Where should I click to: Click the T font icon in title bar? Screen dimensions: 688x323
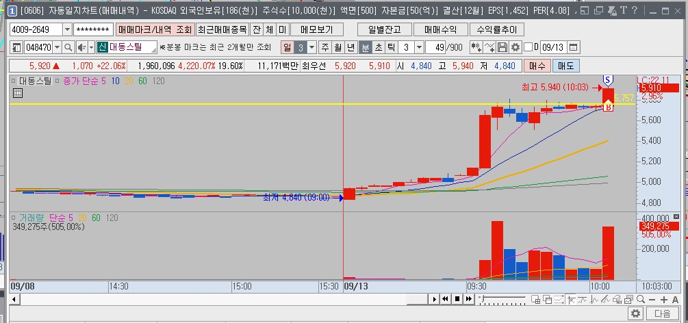(623, 11)
